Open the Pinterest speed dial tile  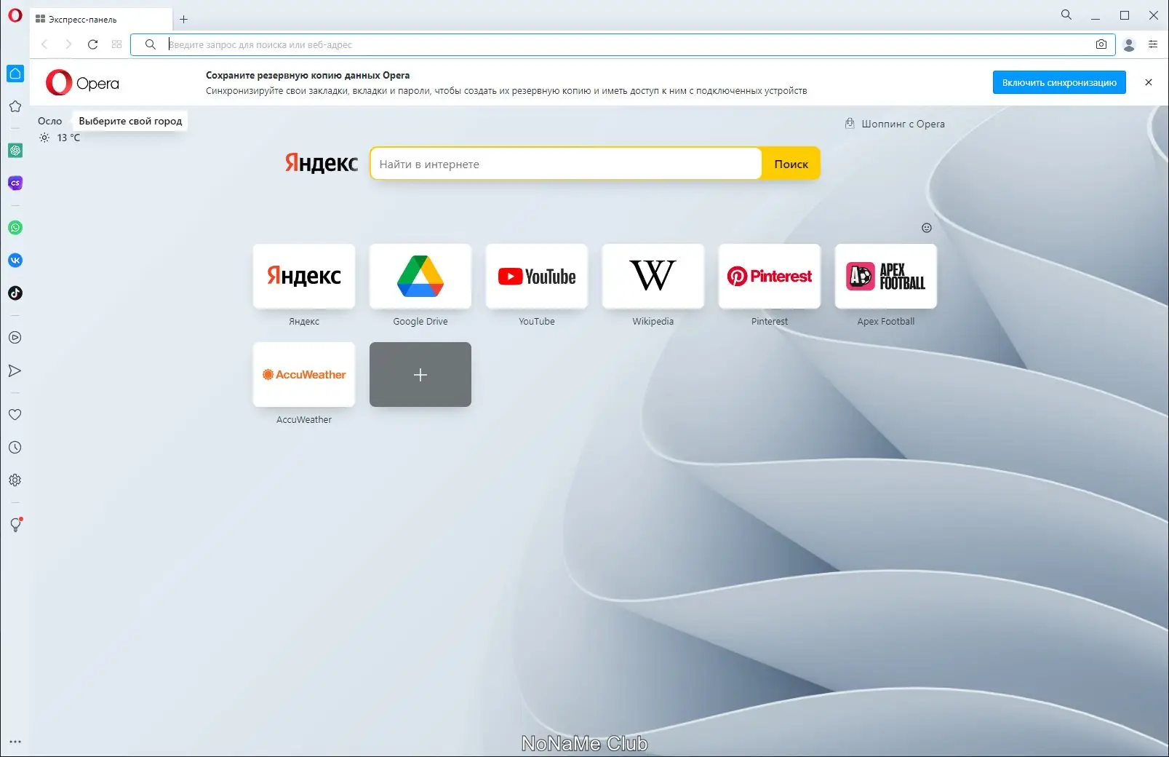pos(770,276)
